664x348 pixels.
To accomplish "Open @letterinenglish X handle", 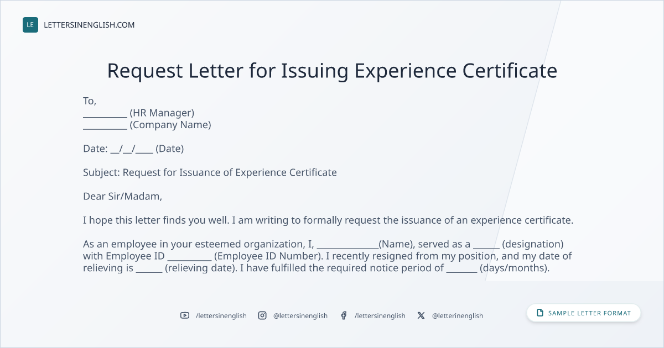I will [458, 315].
